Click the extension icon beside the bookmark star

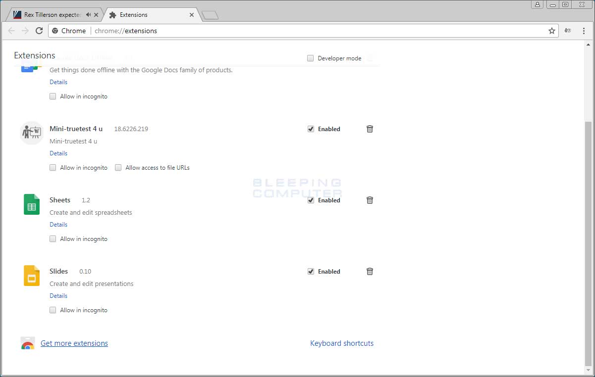coord(568,31)
